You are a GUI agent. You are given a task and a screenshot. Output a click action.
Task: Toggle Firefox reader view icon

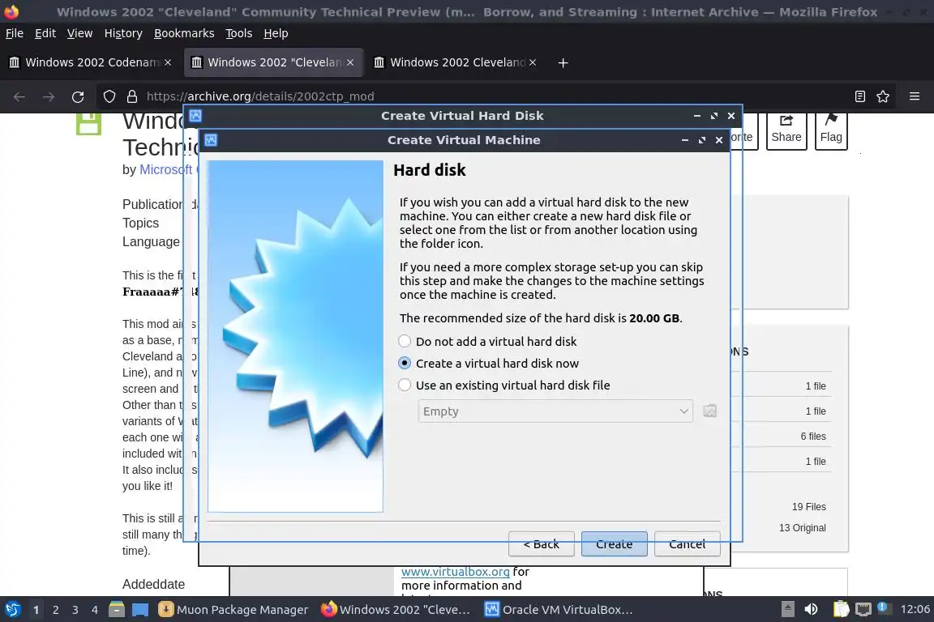click(x=859, y=96)
